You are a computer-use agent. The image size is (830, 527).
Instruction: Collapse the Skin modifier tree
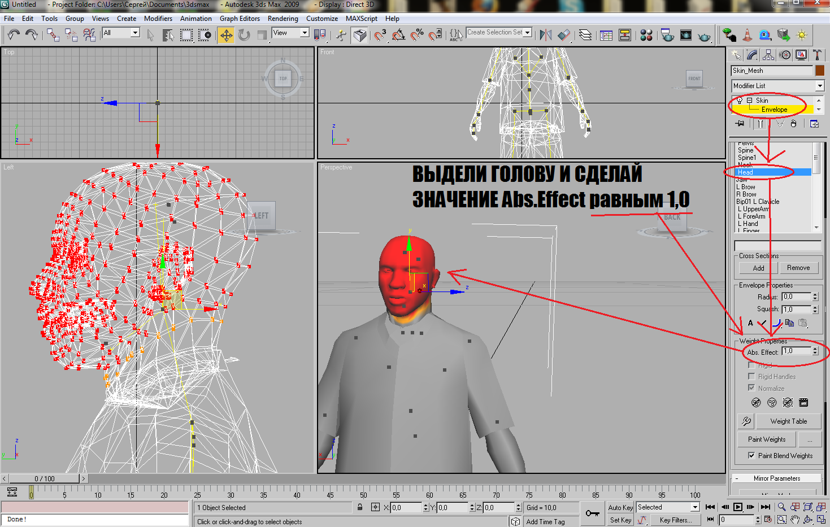(x=749, y=101)
